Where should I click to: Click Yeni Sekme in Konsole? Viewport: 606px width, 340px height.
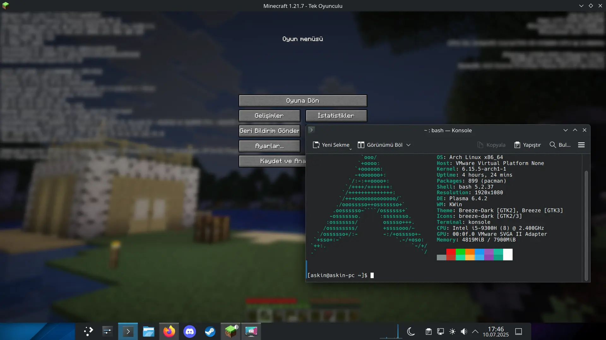pos(331,145)
